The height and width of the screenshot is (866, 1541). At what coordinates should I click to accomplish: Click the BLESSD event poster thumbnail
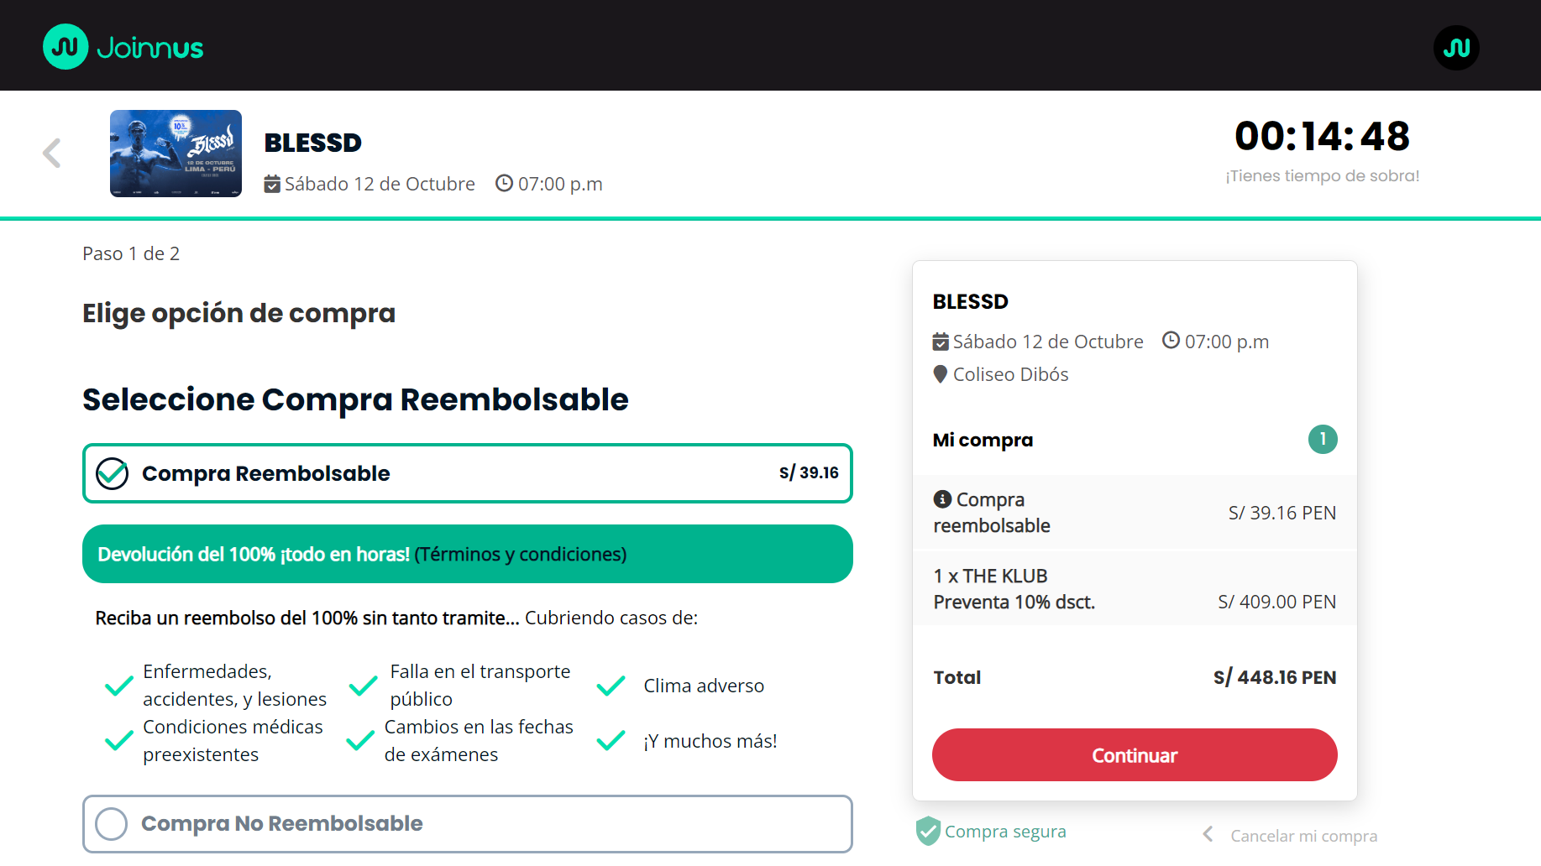tap(176, 154)
